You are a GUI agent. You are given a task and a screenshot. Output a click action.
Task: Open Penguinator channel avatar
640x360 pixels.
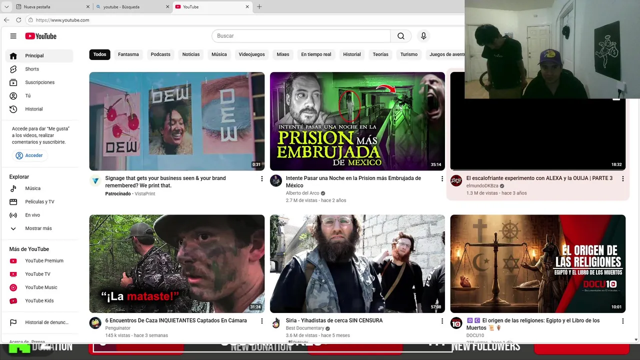pyautogui.click(x=95, y=323)
